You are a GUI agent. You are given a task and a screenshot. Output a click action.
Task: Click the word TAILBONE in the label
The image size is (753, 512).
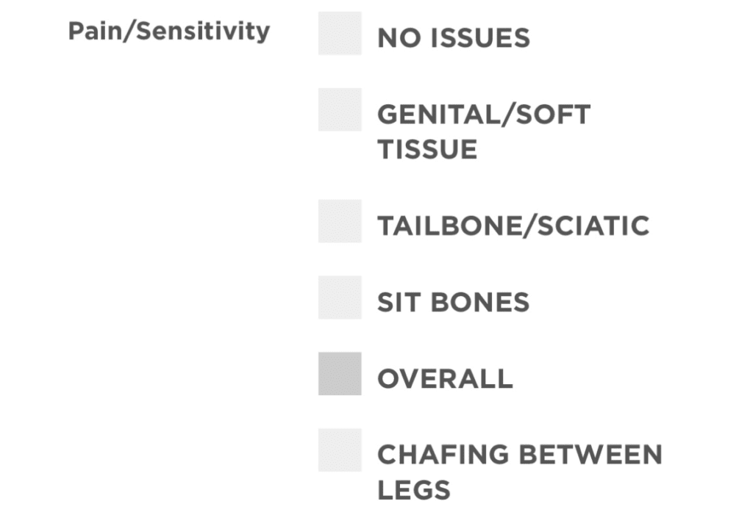(x=449, y=226)
